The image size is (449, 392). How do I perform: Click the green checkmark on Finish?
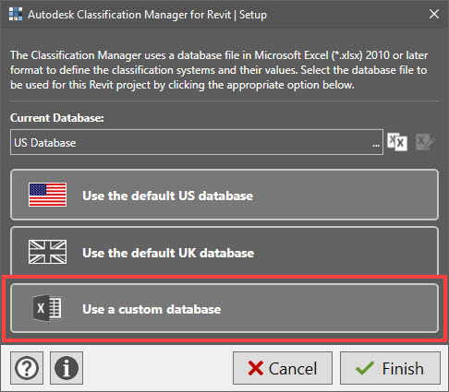(x=365, y=368)
